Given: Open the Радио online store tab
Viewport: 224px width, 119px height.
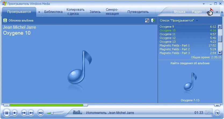Looking at the screenshot, I should click(197, 12).
